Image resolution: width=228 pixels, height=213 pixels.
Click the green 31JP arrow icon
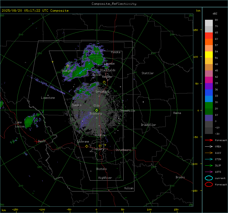[209, 165]
